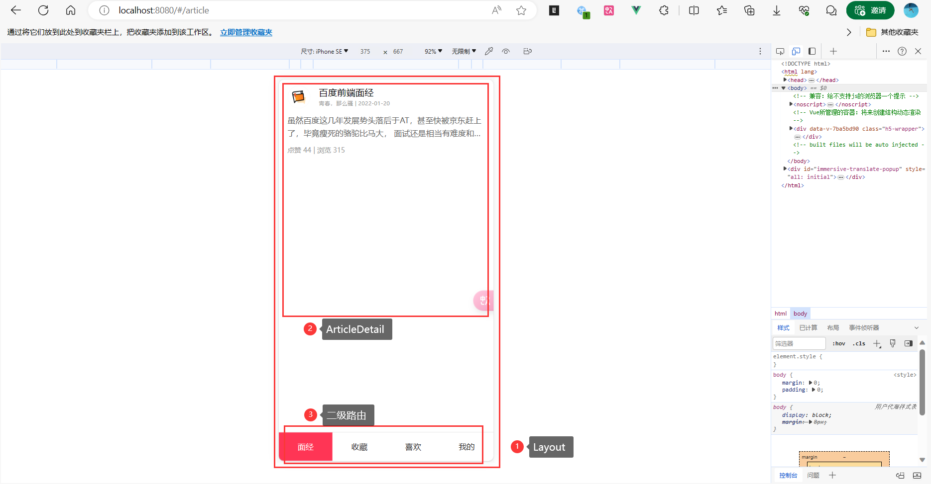Open the chat bubble icon in the browser toolbar
931x484 pixels.
point(831,10)
